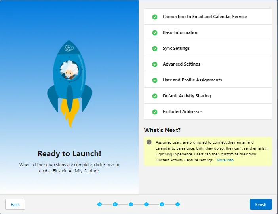Click the Einstein rocket illustration
The image size is (278, 214).
click(x=70, y=84)
